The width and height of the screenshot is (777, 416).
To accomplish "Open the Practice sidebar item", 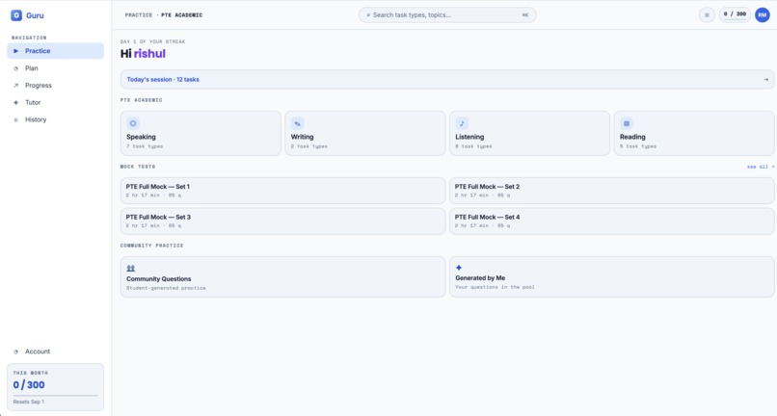I will point(56,51).
